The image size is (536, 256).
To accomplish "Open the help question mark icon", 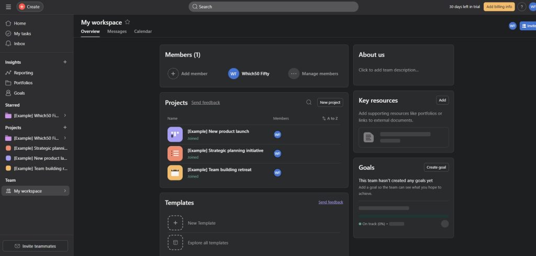I will [521, 7].
